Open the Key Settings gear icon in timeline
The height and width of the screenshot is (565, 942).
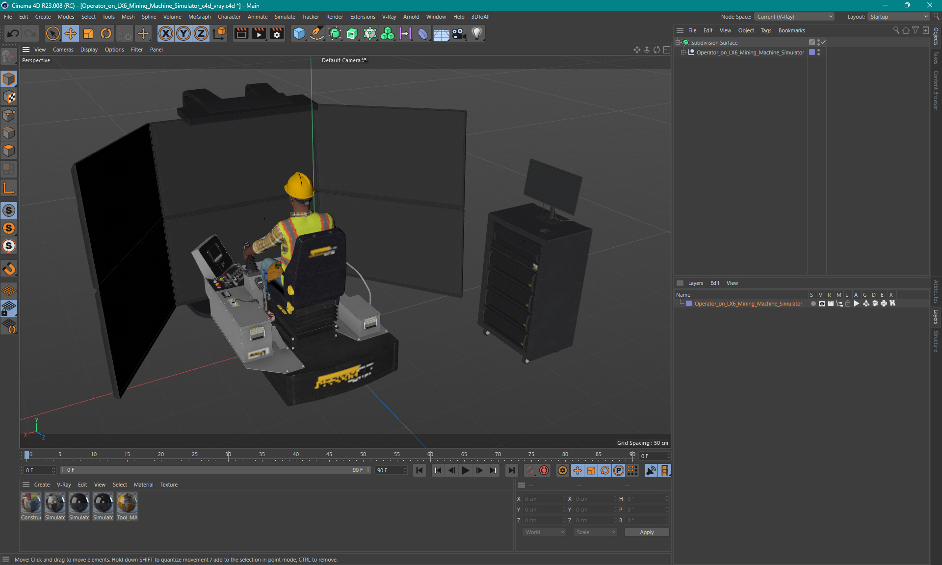point(563,470)
